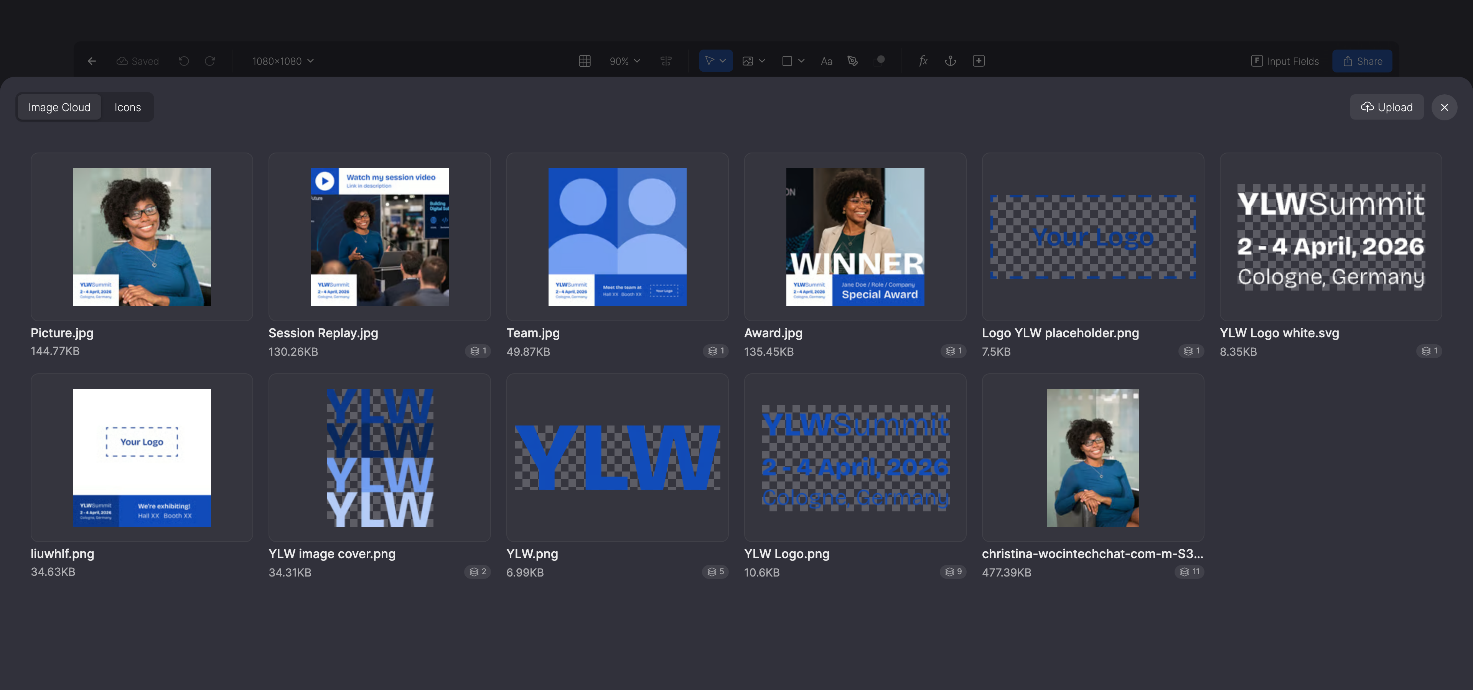The width and height of the screenshot is (1473, 690).
Task: Click the Saved cloud status
Action: pyautogui.click(x=138, y=61)
